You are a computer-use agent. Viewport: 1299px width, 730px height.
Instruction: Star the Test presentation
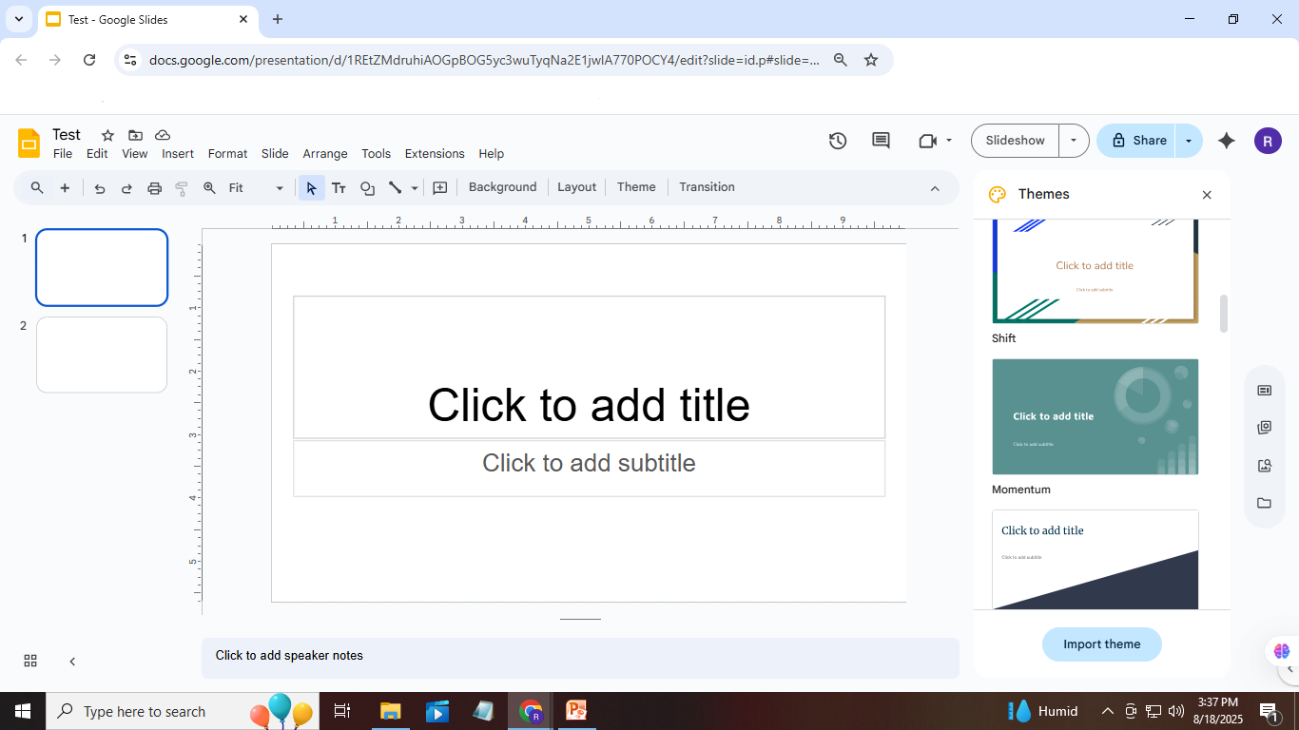(x=107, y=135)
